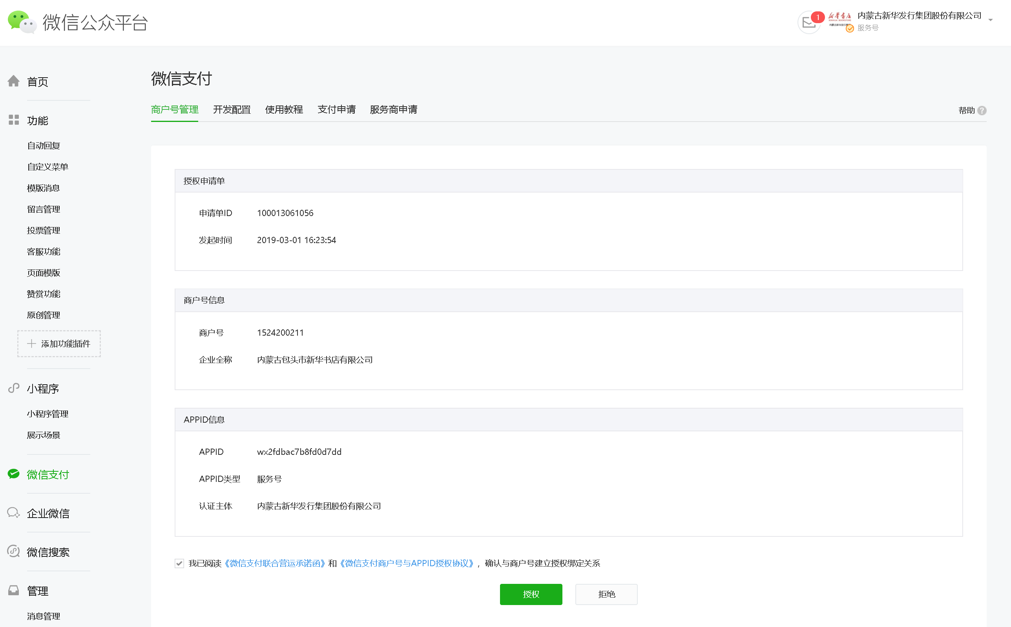The height and width of the screenshot is (627, 1011).
Task: Click the 功能 grid icon in sidebar
Action: pos(14,120)
